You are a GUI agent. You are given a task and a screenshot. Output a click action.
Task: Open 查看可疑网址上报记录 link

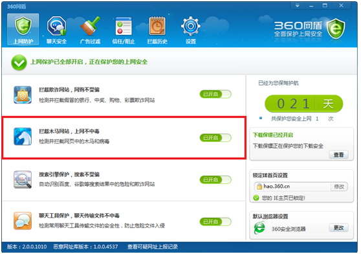point(153,247)
